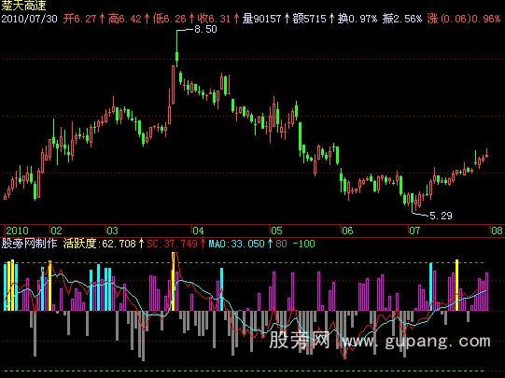The height and width of the screenshot is (378, 505).
Task: Select the 07 month marker on timeline
Action: pos(414,231)
